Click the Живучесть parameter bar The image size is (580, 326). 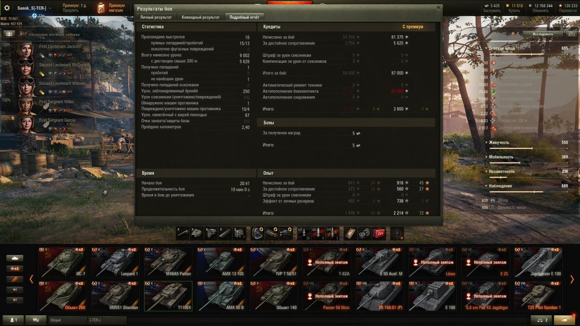pos(529,148)
